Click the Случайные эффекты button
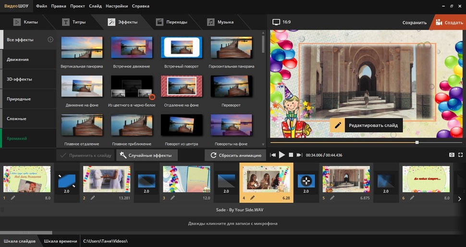466x247 pixels. pyautogui.click(x=147, y=155)
